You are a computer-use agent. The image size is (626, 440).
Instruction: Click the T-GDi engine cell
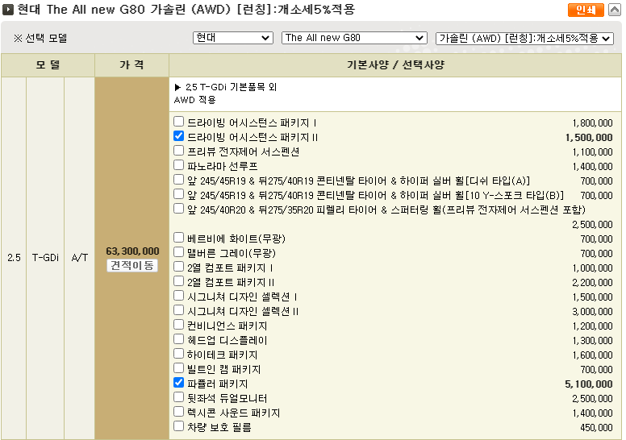45,258
